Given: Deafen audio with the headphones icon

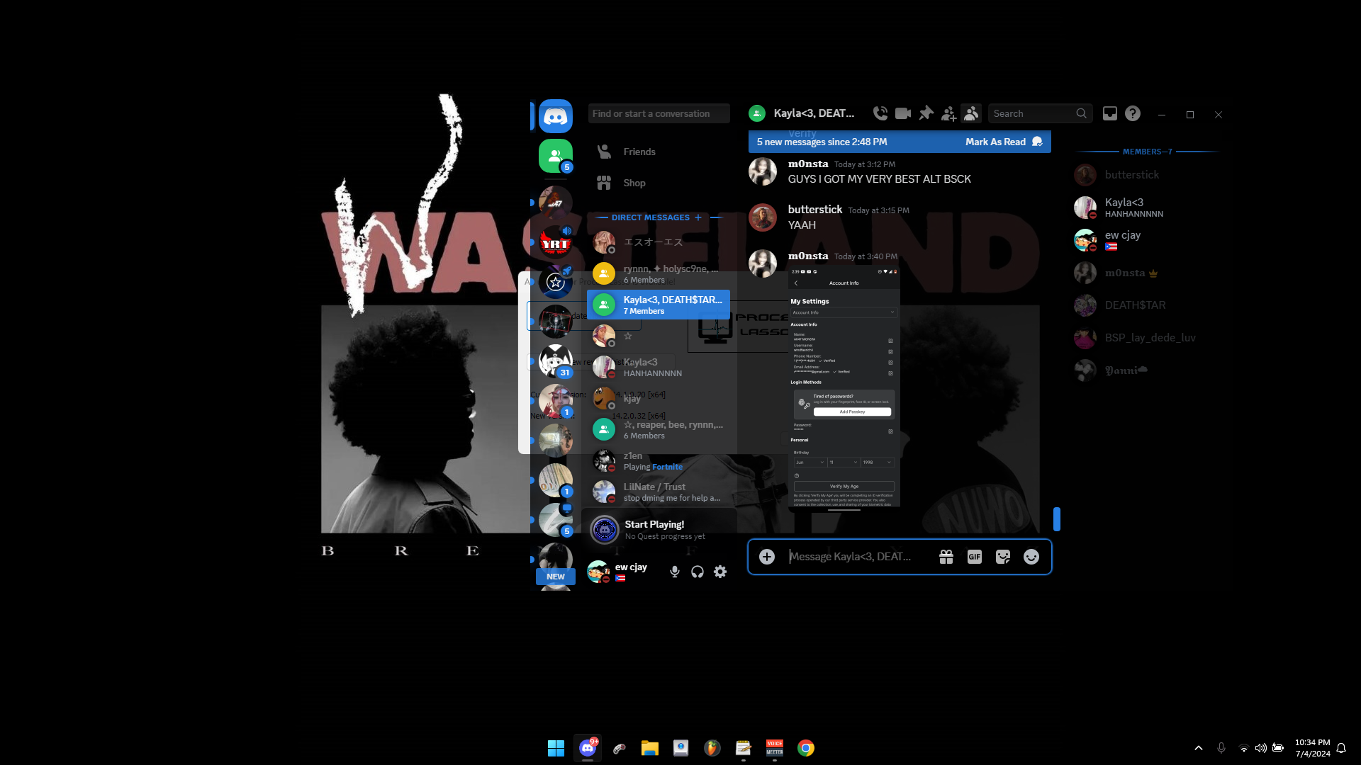Looking at the screenshot, I should (x=698, y=572).
